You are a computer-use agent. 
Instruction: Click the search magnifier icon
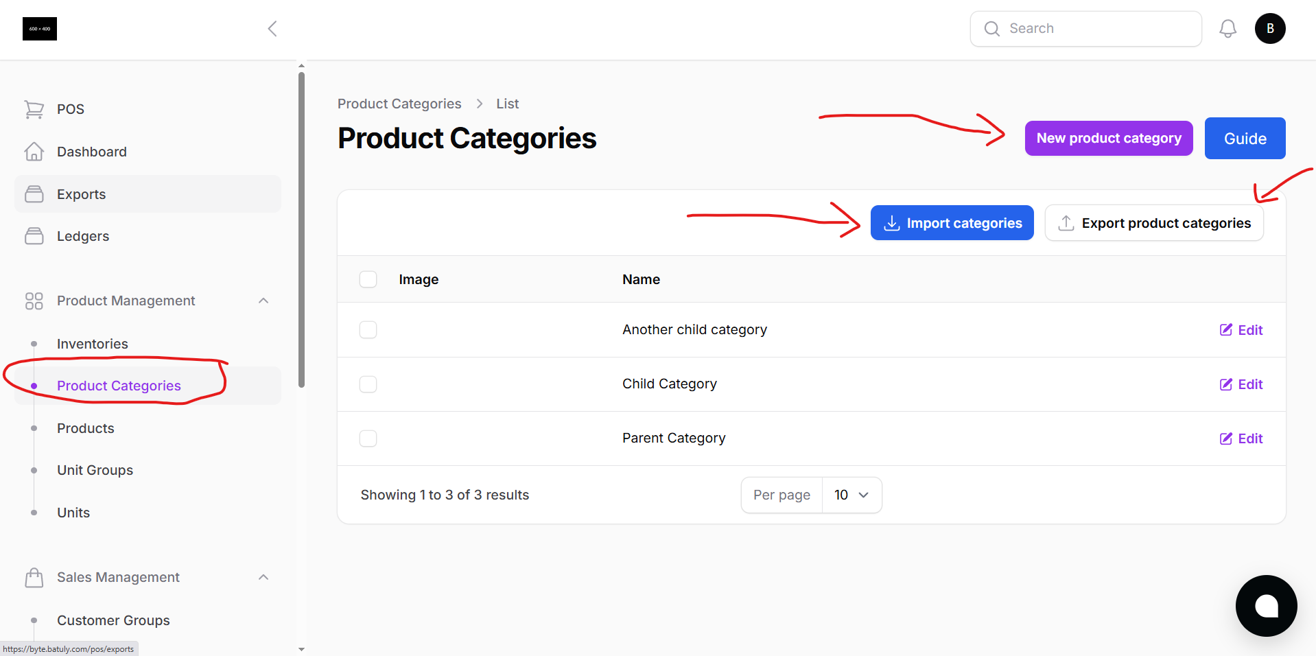click(x=991, y=28)
